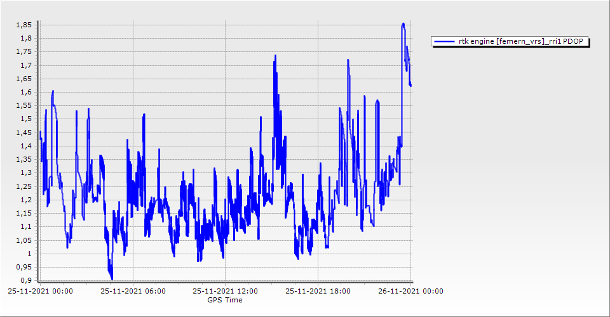Click the 25-11-2021 06:00 time label
This screenshot has height=317, width=610.
pos(133,291)
